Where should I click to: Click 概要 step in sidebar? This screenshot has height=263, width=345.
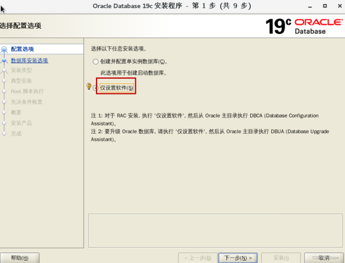pos(16,112)
